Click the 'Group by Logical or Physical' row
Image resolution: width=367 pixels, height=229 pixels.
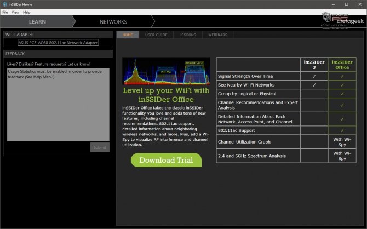click(286, 94)
